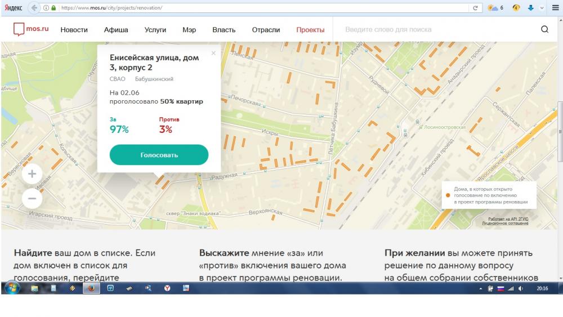Open the Услуги menu item
This screenshot has height=317, width=563.
click(x=155, y=30)
